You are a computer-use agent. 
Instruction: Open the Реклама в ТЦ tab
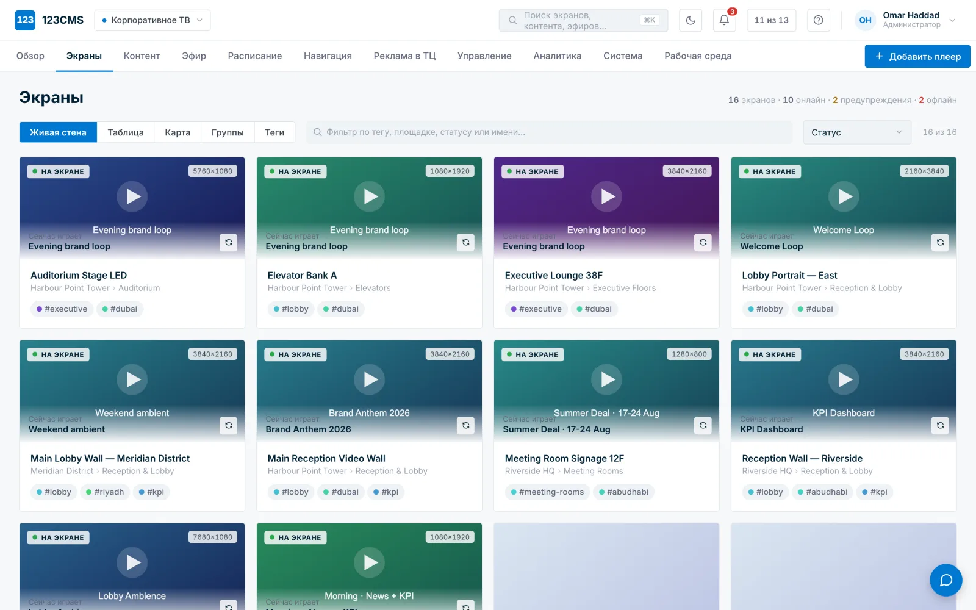(404, 56)
